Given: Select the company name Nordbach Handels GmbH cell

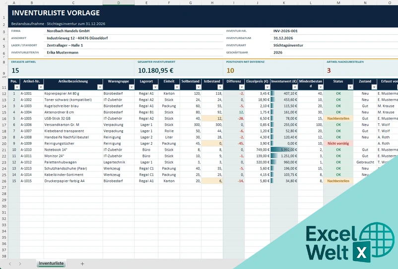Looking at the screenshot, I should click(x=133, y=31).
